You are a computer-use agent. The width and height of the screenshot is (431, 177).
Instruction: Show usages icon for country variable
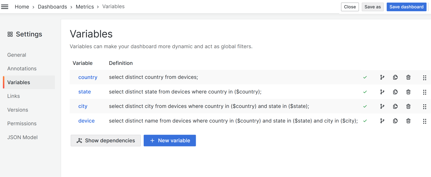(x=382, y=77)
